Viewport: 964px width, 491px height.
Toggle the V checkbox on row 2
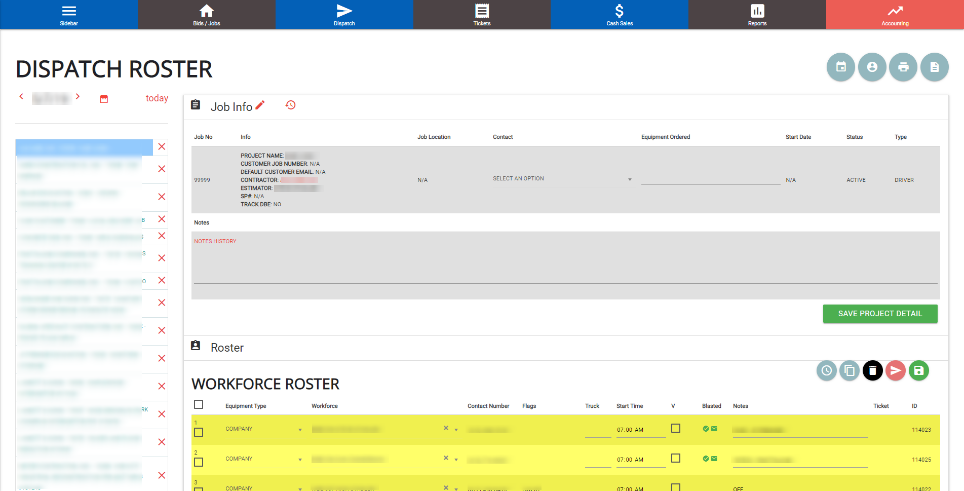point(675,458)
